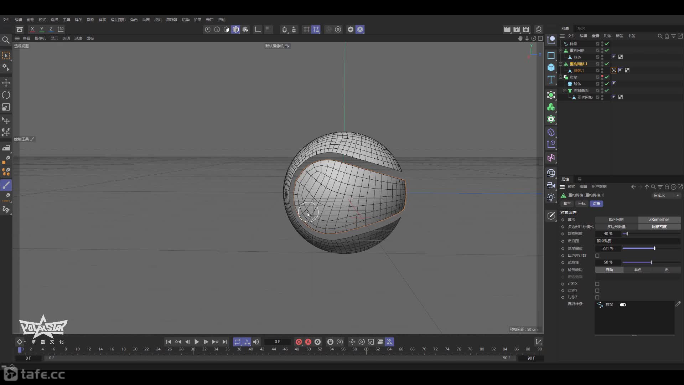Click the eyedropper next to the spline field

(x=678, y=304)
